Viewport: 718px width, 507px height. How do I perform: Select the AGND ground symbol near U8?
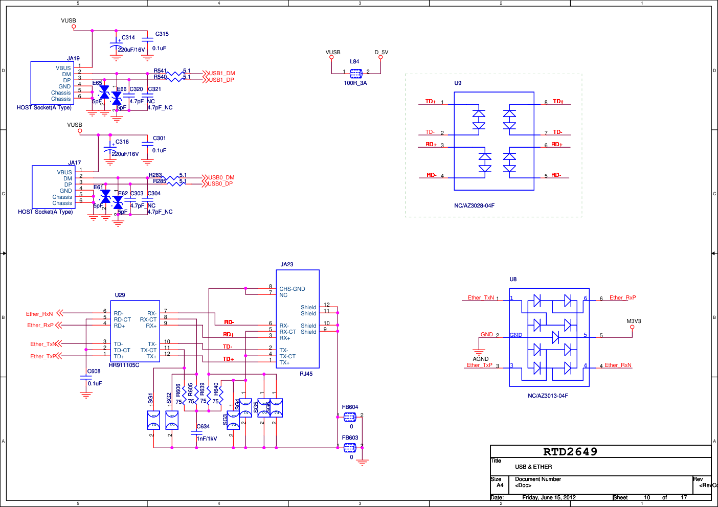coord(479,352)
